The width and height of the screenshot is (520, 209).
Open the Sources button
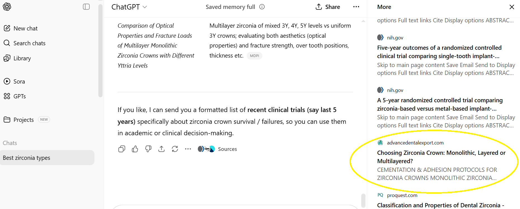[217, 149]
